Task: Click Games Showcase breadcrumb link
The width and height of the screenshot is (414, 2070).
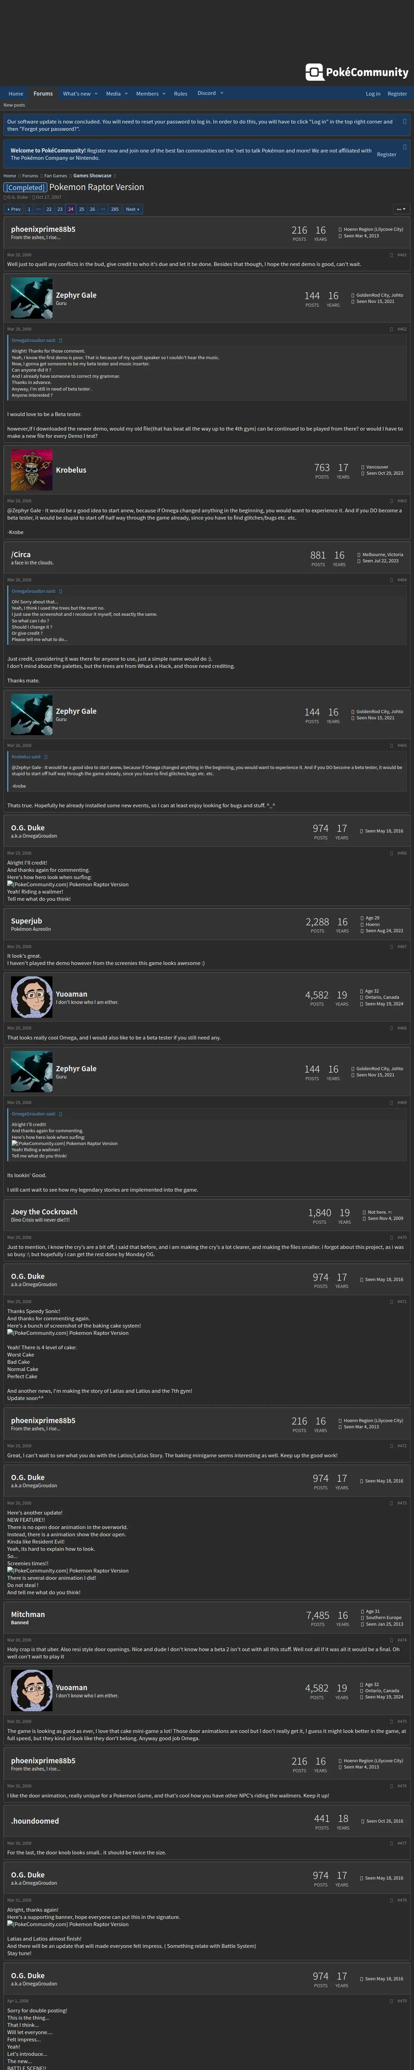Action: tap(92, 176)
